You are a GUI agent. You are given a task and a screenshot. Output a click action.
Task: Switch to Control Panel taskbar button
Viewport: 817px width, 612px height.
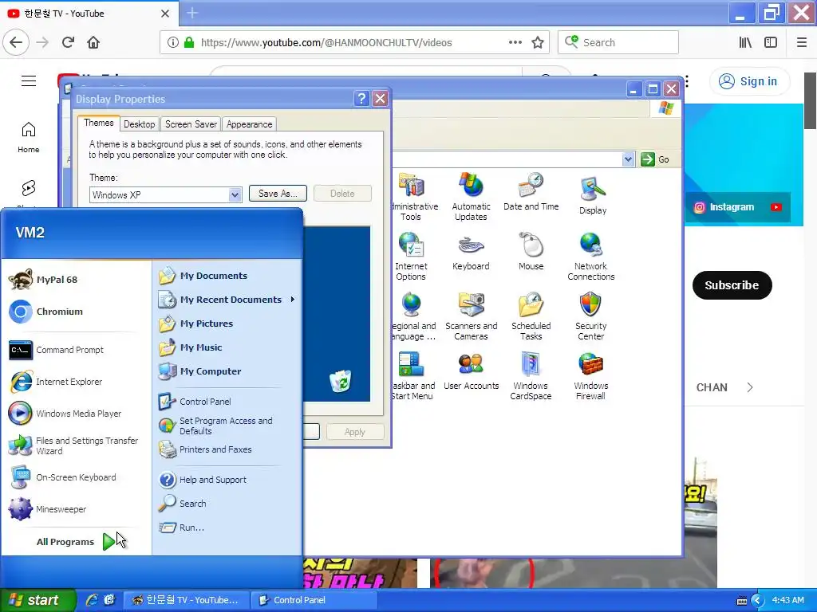(x=314, y=600)
